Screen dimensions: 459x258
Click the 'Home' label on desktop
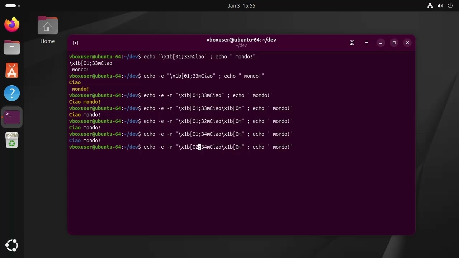click(48, 41)
